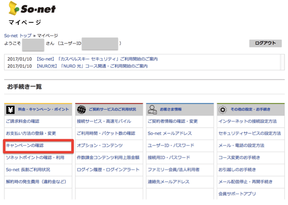This screenshot has height=205, width=288.
Task: Open the カスペルスキー セキュリティ notice
Action: pos(97,59)
